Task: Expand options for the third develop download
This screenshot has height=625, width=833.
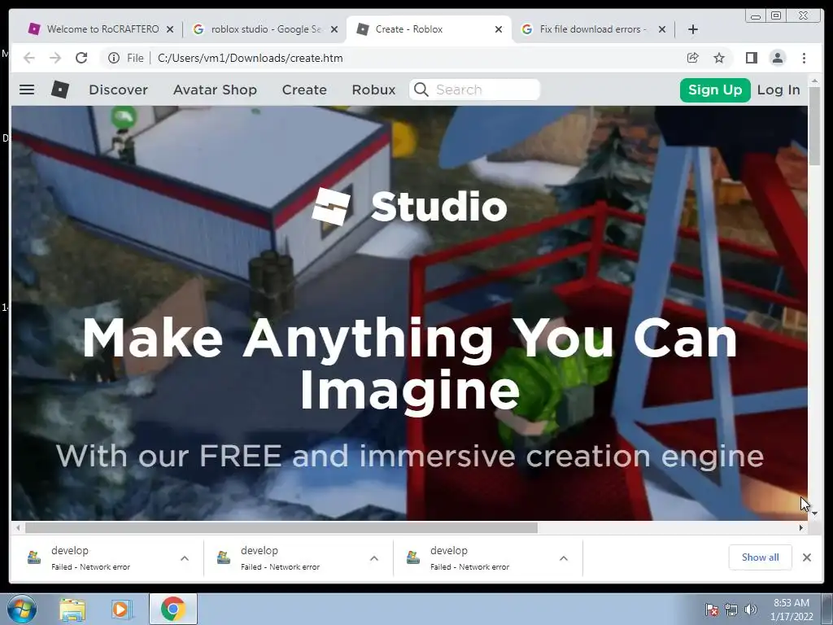Action: (x=564, y=558)
